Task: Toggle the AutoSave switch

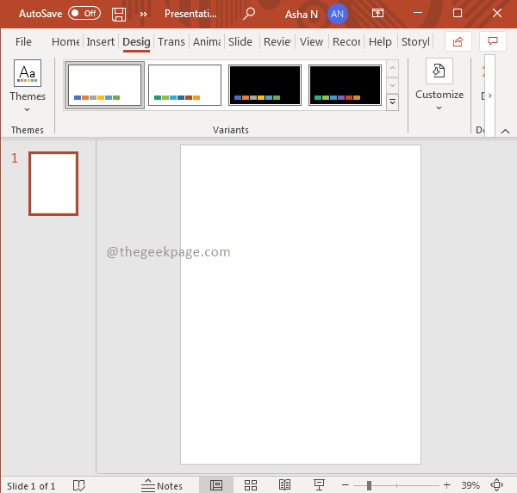Action: [84, 14]
